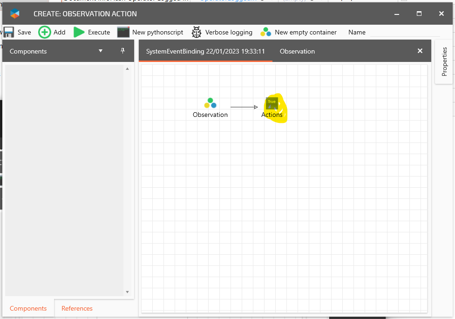Select the Observation node on canvas

210,103
